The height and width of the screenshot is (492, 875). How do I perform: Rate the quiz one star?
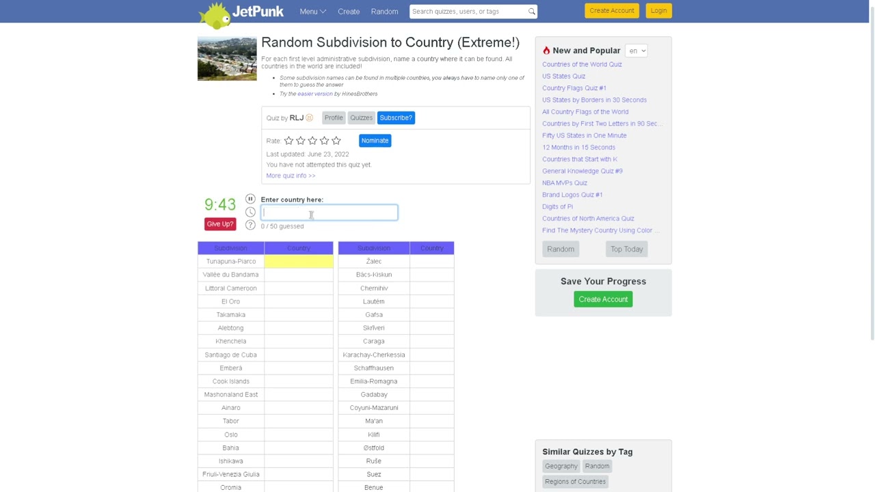(x=288, y=141)
